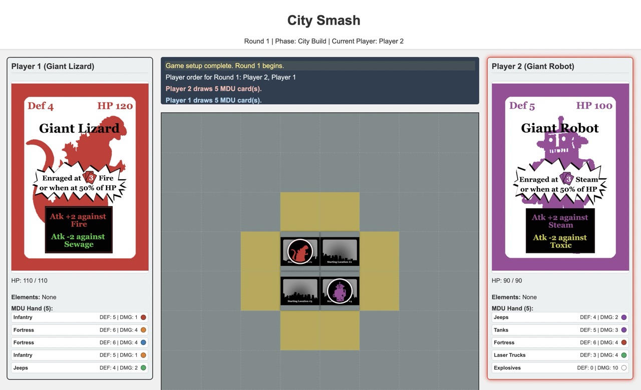Select the Giant Robot icon on Starting Location #4
This screenshot has height=390, width=641.
point(340,290)
